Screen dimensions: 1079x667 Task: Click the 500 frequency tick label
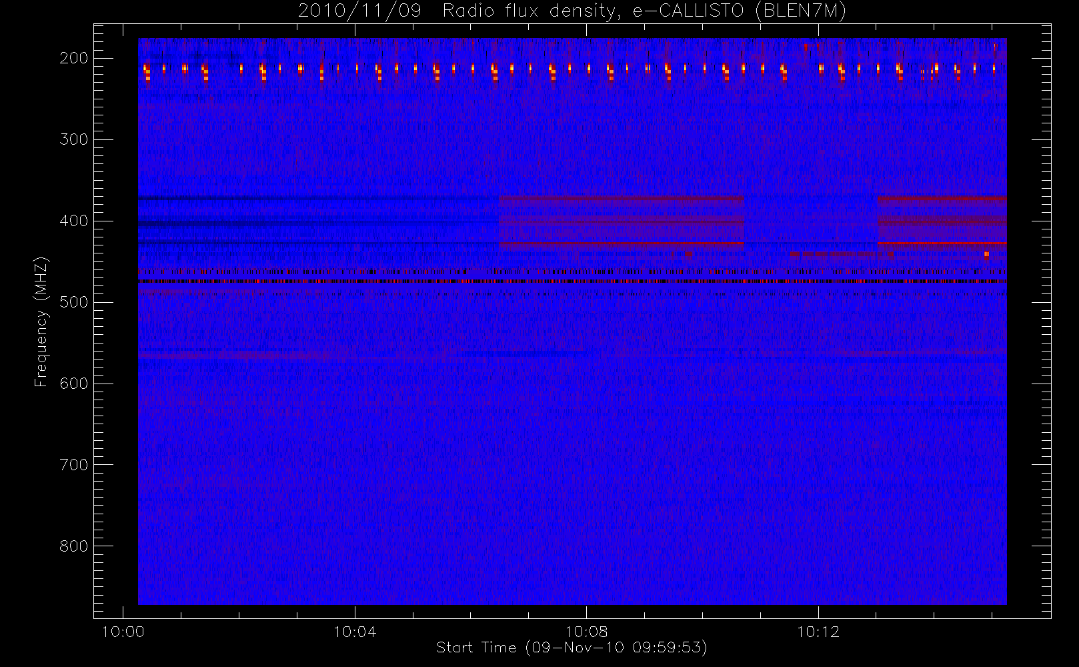[x=74, y=302]
